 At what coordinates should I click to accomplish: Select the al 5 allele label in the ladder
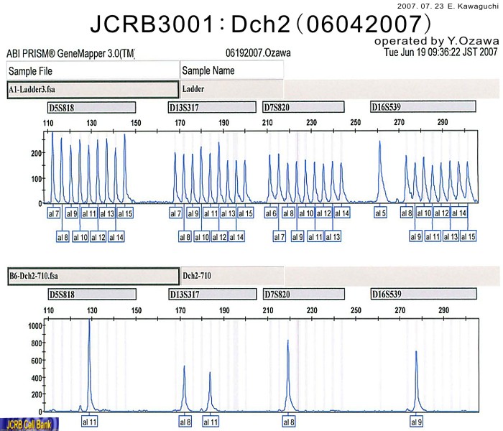[x=381, y=213]
